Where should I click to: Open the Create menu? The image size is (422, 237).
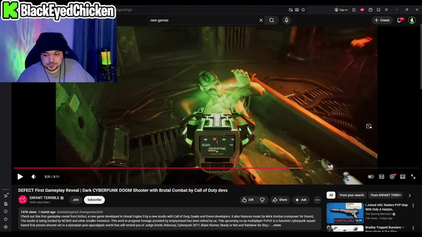point(382,20)
